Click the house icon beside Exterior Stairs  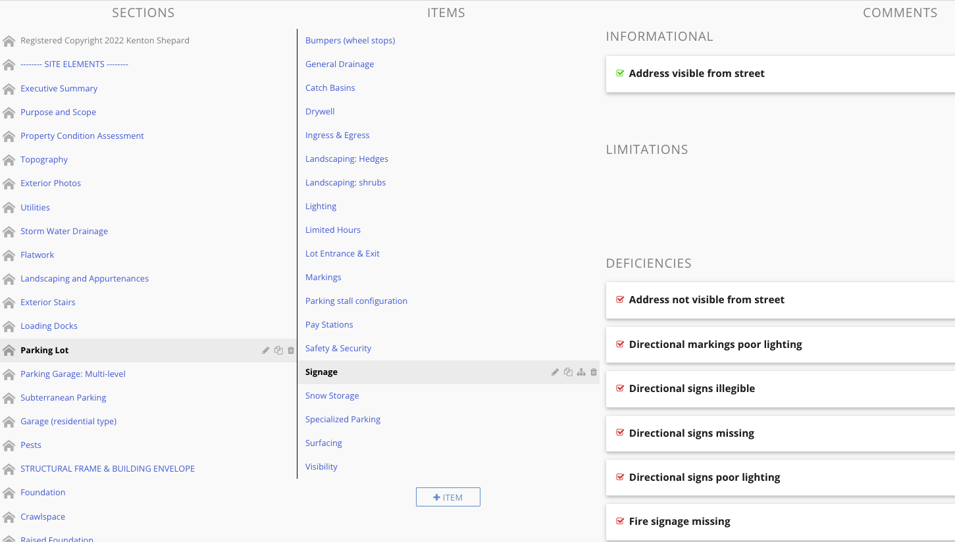pos(9,303)
